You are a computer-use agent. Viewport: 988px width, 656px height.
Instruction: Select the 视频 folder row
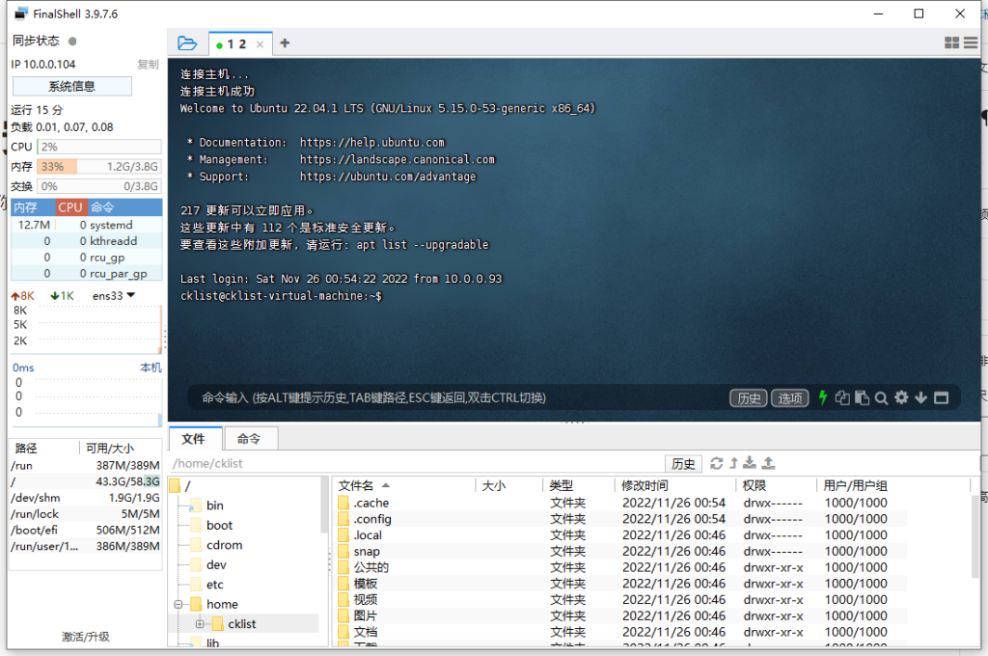point(621,600)
